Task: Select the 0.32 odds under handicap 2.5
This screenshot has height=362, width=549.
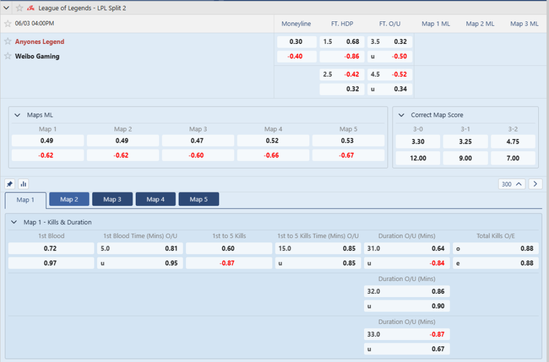Action: 342,89
